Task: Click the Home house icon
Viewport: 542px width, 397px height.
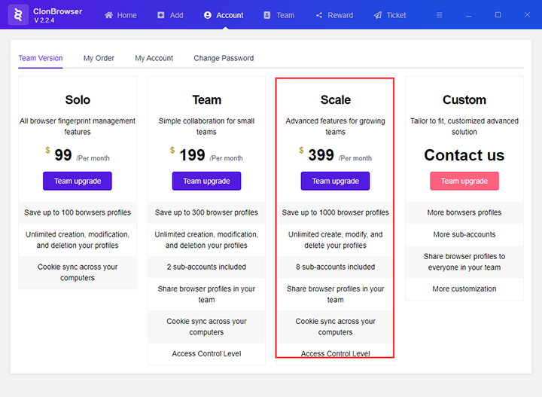Action: pyautogui.click(x=109, y=15)
